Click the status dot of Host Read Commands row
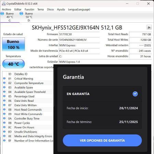 coord(4,109)
